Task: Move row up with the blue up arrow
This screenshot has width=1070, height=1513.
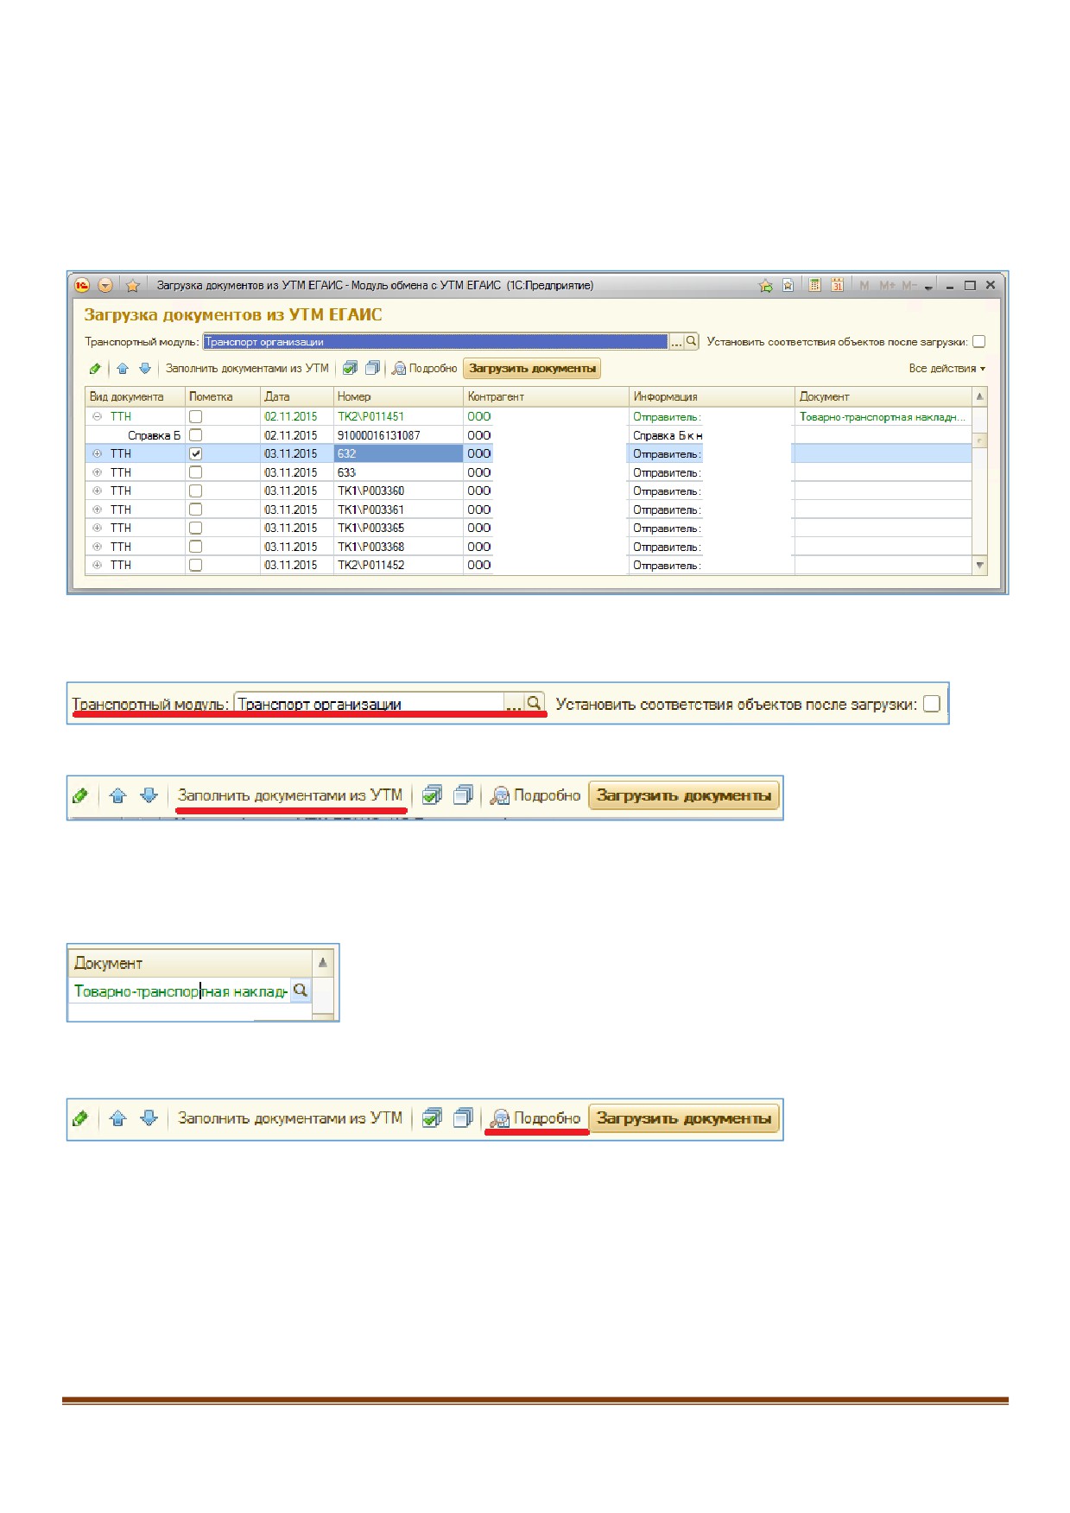Action: pos(123,369)
